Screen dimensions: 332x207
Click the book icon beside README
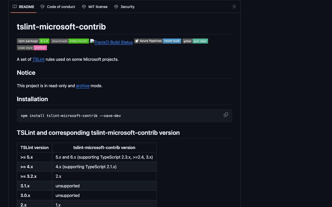pyautogui.click(x=15, y=7)
